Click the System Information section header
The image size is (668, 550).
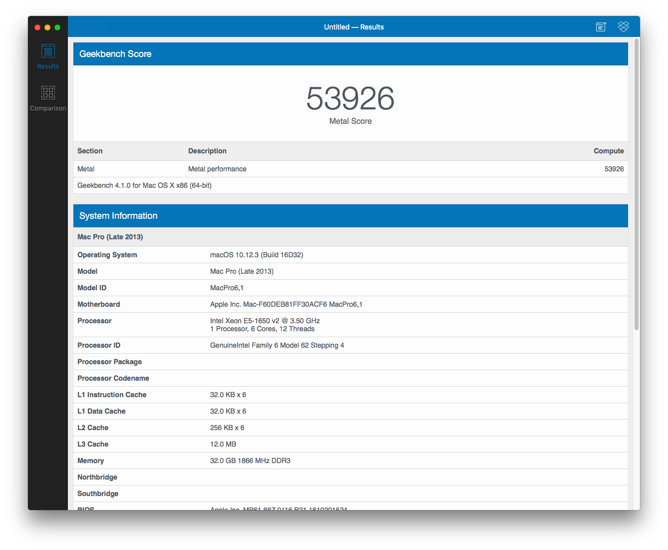click(350, 216)
